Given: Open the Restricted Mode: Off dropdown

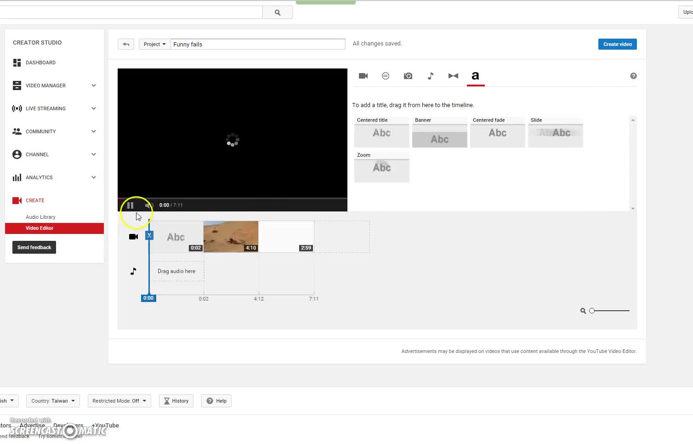Looking at the screenshot, I should (x=119, y=401).
